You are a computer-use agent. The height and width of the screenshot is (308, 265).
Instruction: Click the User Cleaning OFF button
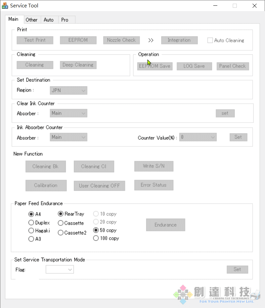tap(99, 186)
